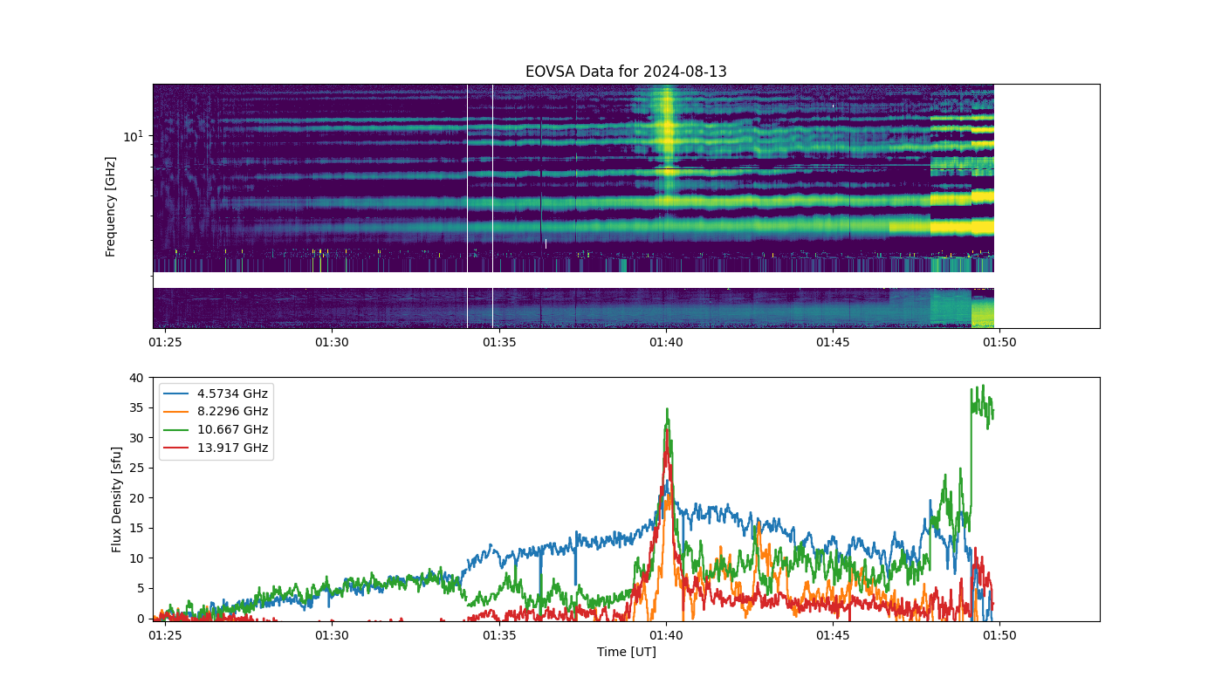Click the 'Frequency [GHz]' axis label
Image resolution: width=1222 pixels, height=698 pixels.
click(111, 207)
